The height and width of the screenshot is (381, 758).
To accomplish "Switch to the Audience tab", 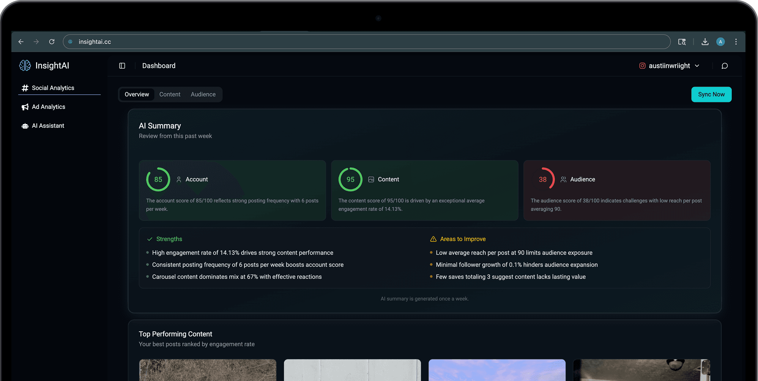I will click(x=203, y=94).
